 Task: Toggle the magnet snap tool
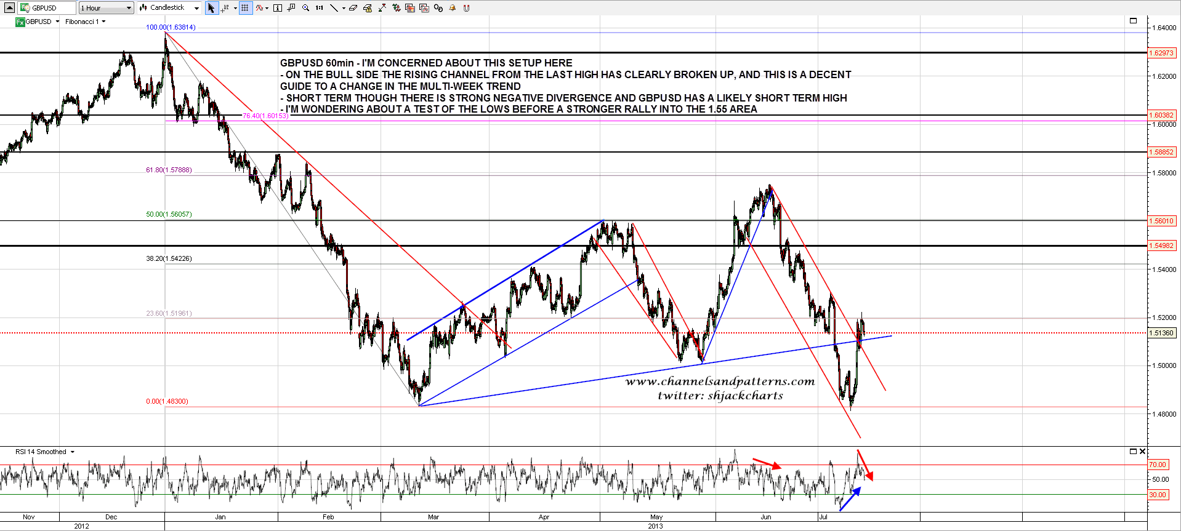[466, 8]
